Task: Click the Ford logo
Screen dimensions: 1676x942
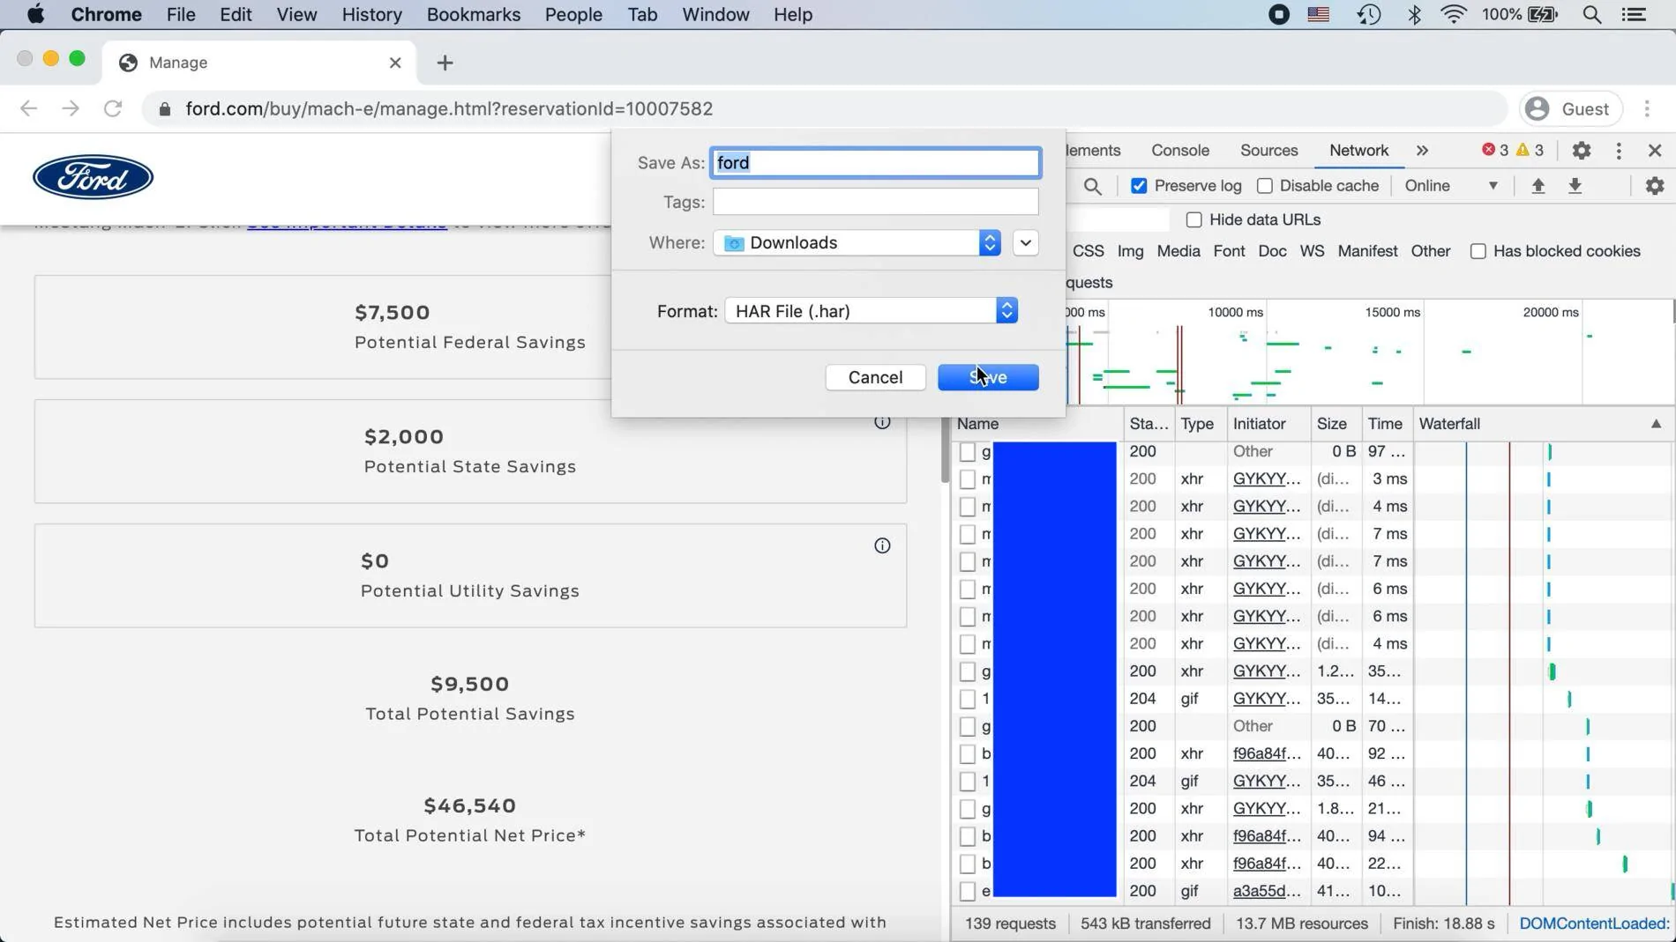Action: (94, 177)
